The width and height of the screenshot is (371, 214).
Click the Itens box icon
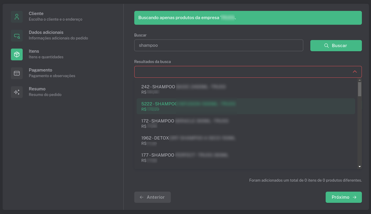click(17, 54)
